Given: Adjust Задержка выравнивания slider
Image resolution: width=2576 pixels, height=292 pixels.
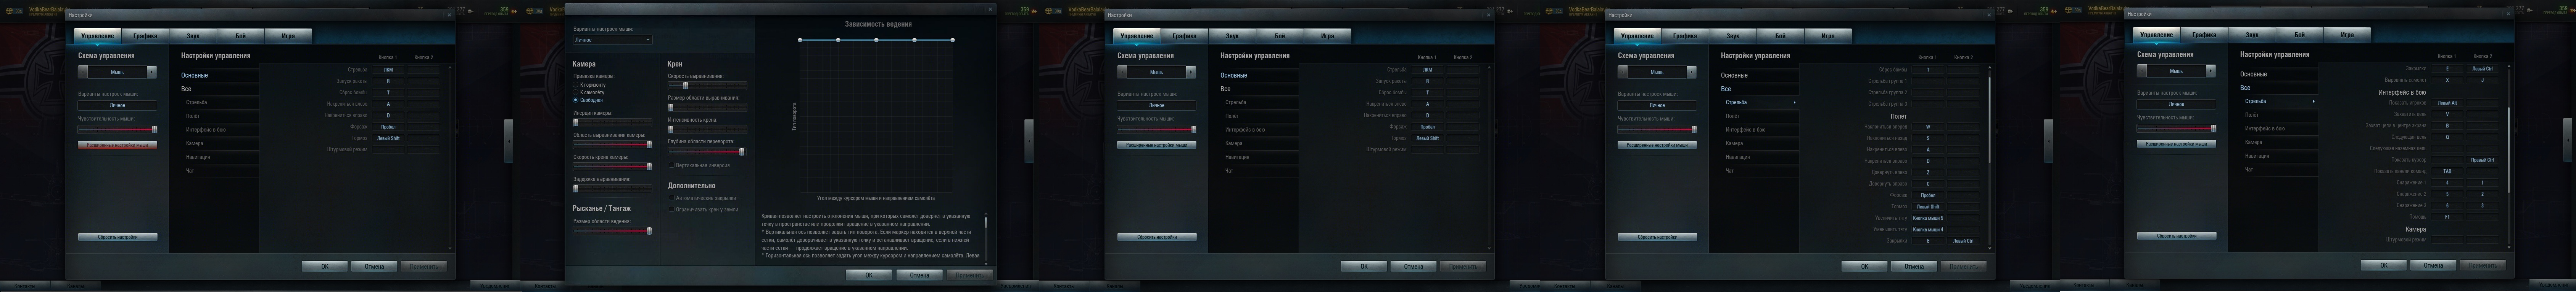Looking at the screenshot, I should click(x=612, y=188).
